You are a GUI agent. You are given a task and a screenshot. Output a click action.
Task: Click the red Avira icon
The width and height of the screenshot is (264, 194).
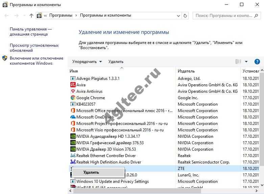(x=73, y=85)
